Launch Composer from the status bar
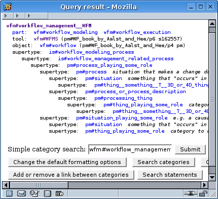This screenshot has height=199, width=218. [34, 193]
